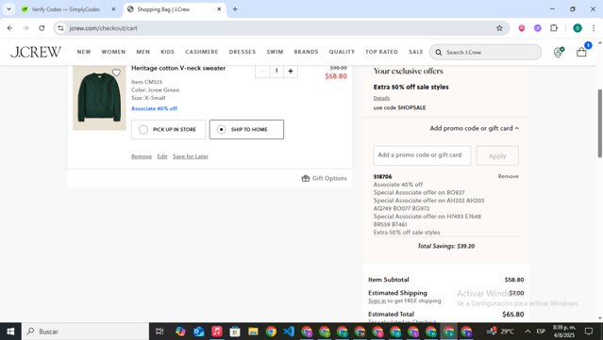Open File Explorer from the taskbar

tap(253, 332)
